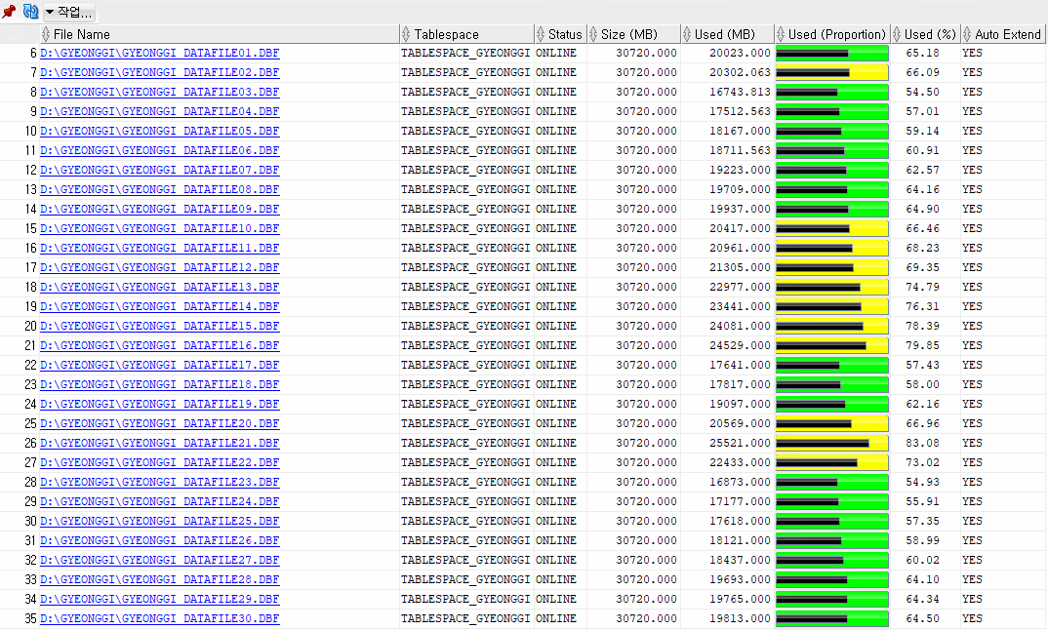Click the blue refresh icon
The height and width of the screenshot is (630, 1048).
point(30,12)
